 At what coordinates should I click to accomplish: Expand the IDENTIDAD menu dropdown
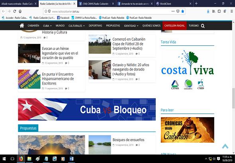[x=131, y=26]
